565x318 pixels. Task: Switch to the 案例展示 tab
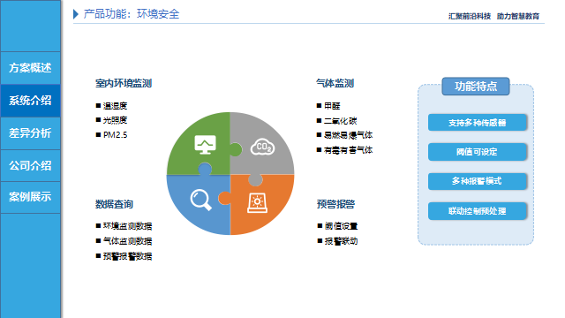coord(30,197)
